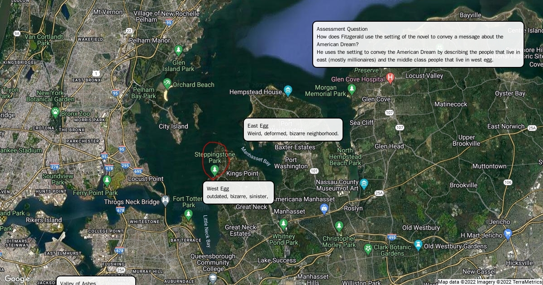The height and width of the screenshot is (285, 543).
Task: Click the Fort Totten Park tree marker
Action: coord(188,215)
